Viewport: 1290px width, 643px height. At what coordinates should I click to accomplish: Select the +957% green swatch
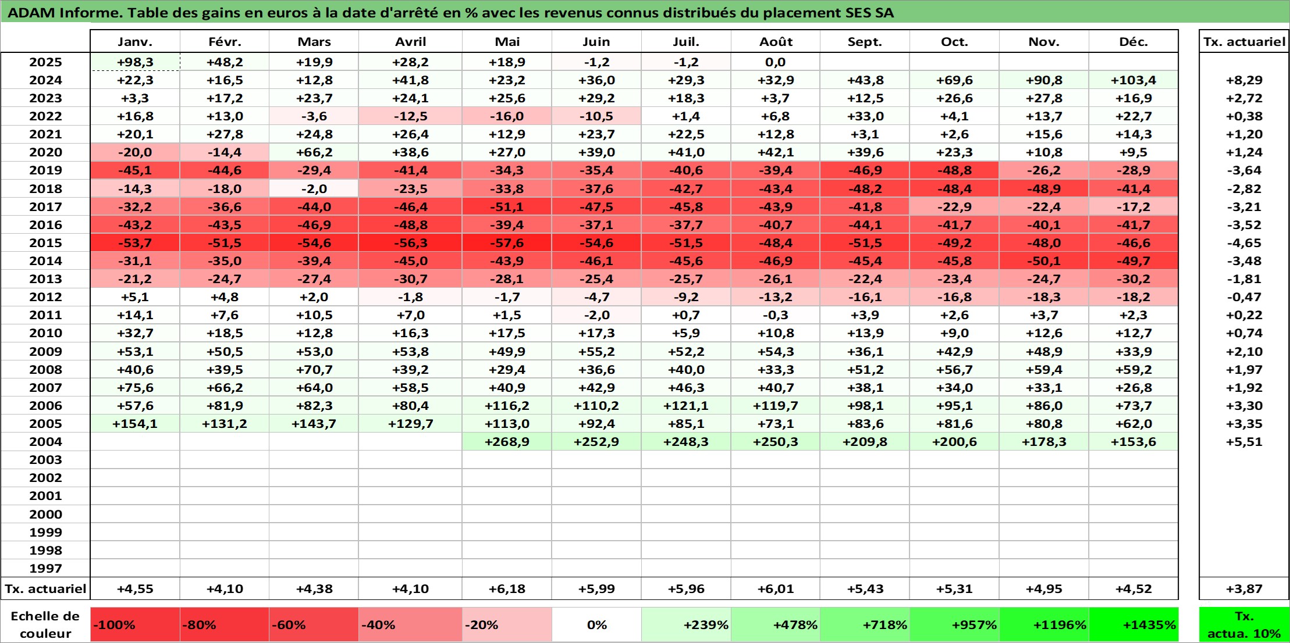tap(955, 624)
